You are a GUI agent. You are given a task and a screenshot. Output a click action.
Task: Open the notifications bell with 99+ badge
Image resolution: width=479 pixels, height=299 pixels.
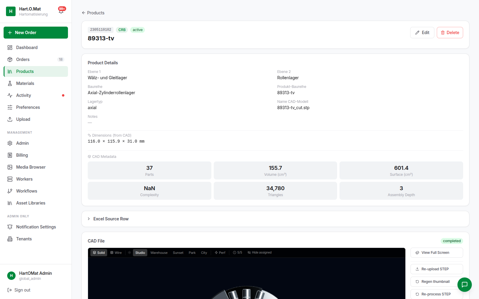click(61, 11)
